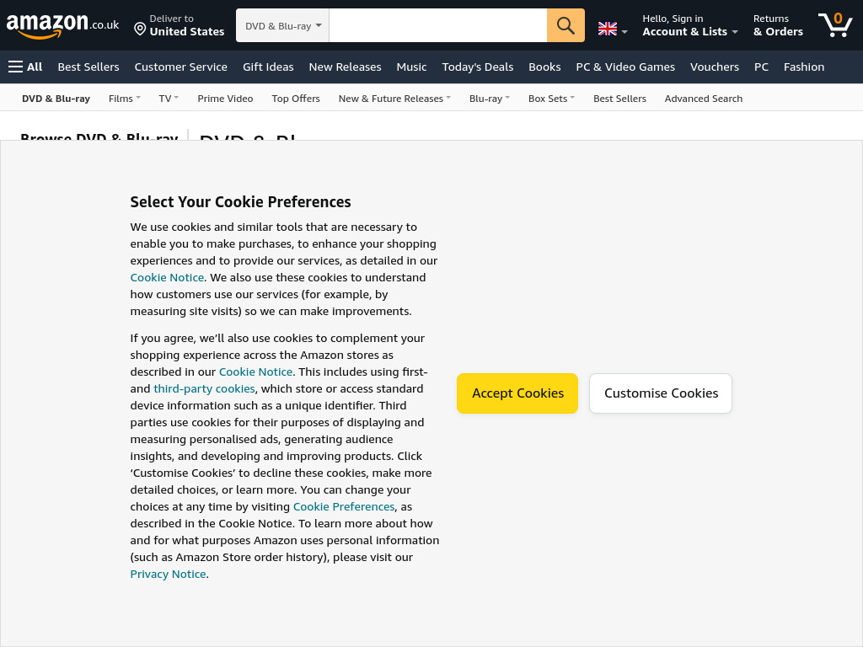Accept Cookies with the yellow button
This screenshot has height=647, width=863.
[517, 393]
